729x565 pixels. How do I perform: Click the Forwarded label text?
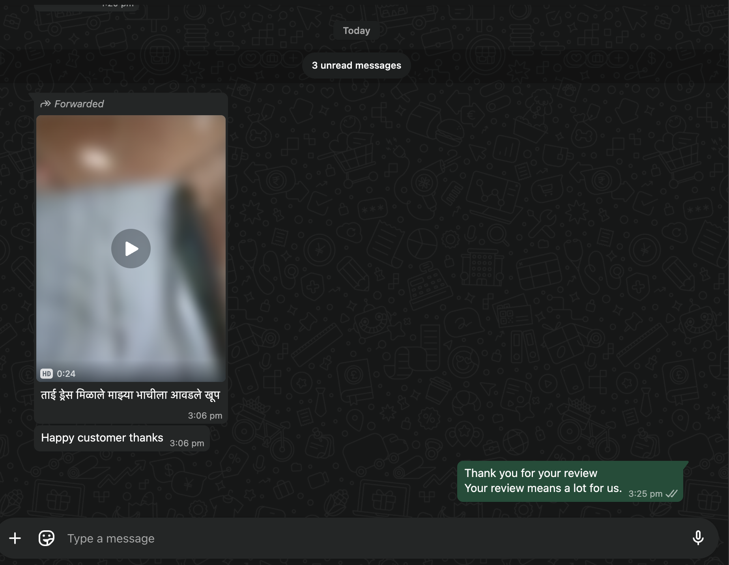[x=79, y=104]
